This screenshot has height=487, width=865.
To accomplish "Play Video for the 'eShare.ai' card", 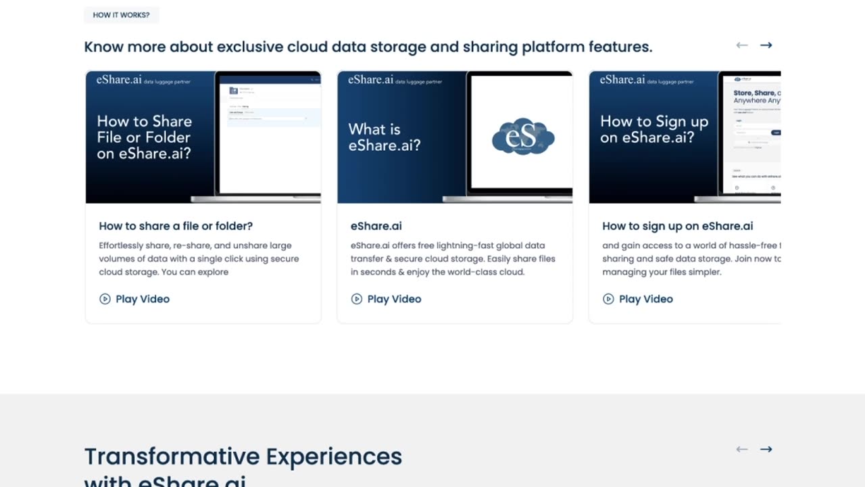I will tap(387, 299).
